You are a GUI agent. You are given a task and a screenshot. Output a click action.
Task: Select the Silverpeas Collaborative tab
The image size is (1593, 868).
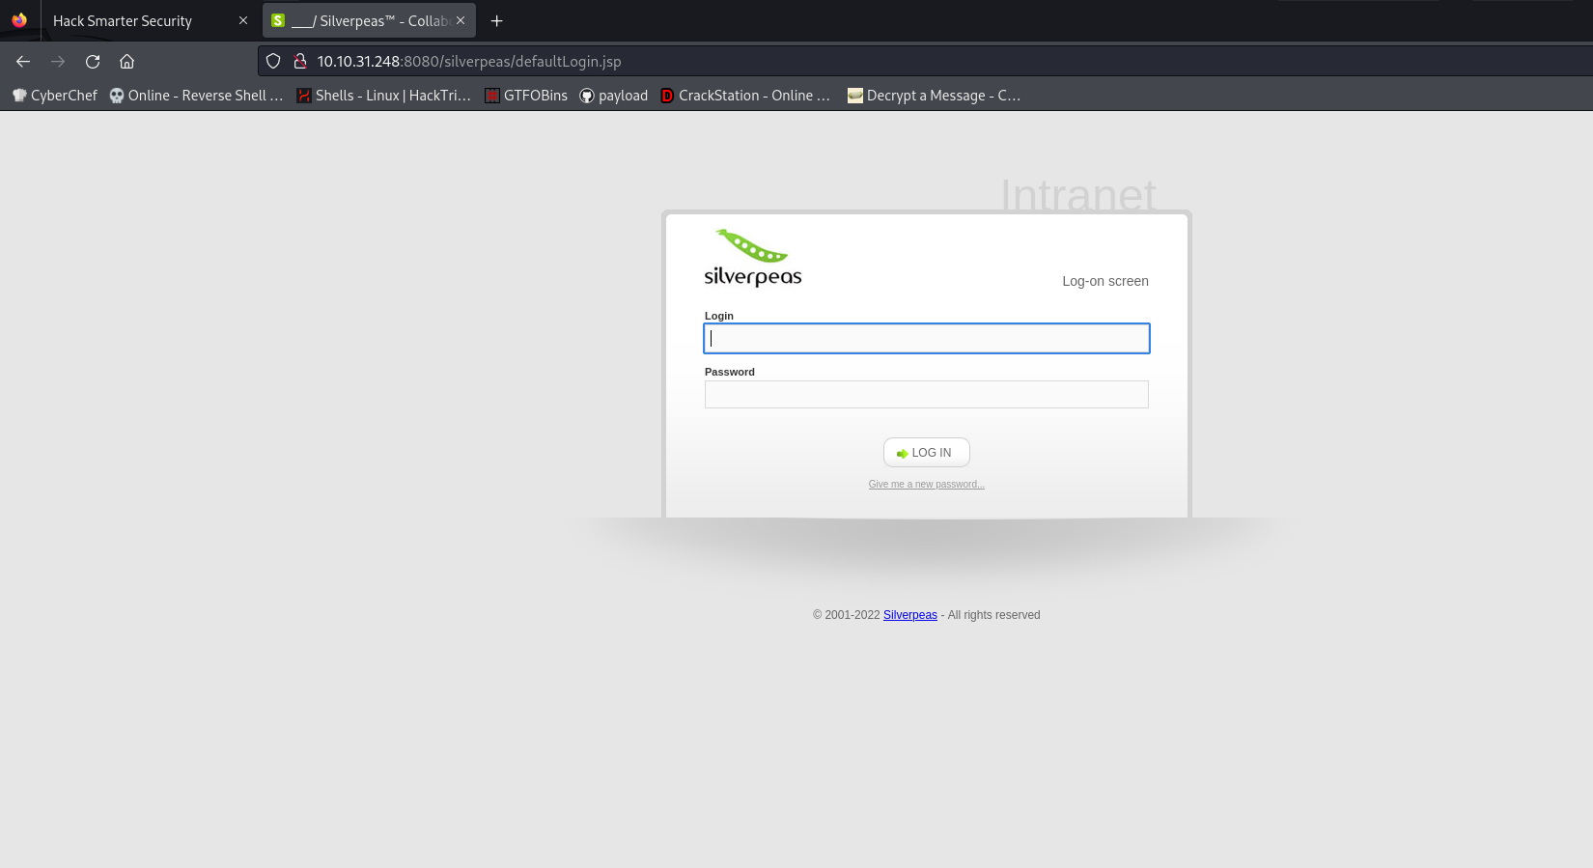tap(369, 20)
